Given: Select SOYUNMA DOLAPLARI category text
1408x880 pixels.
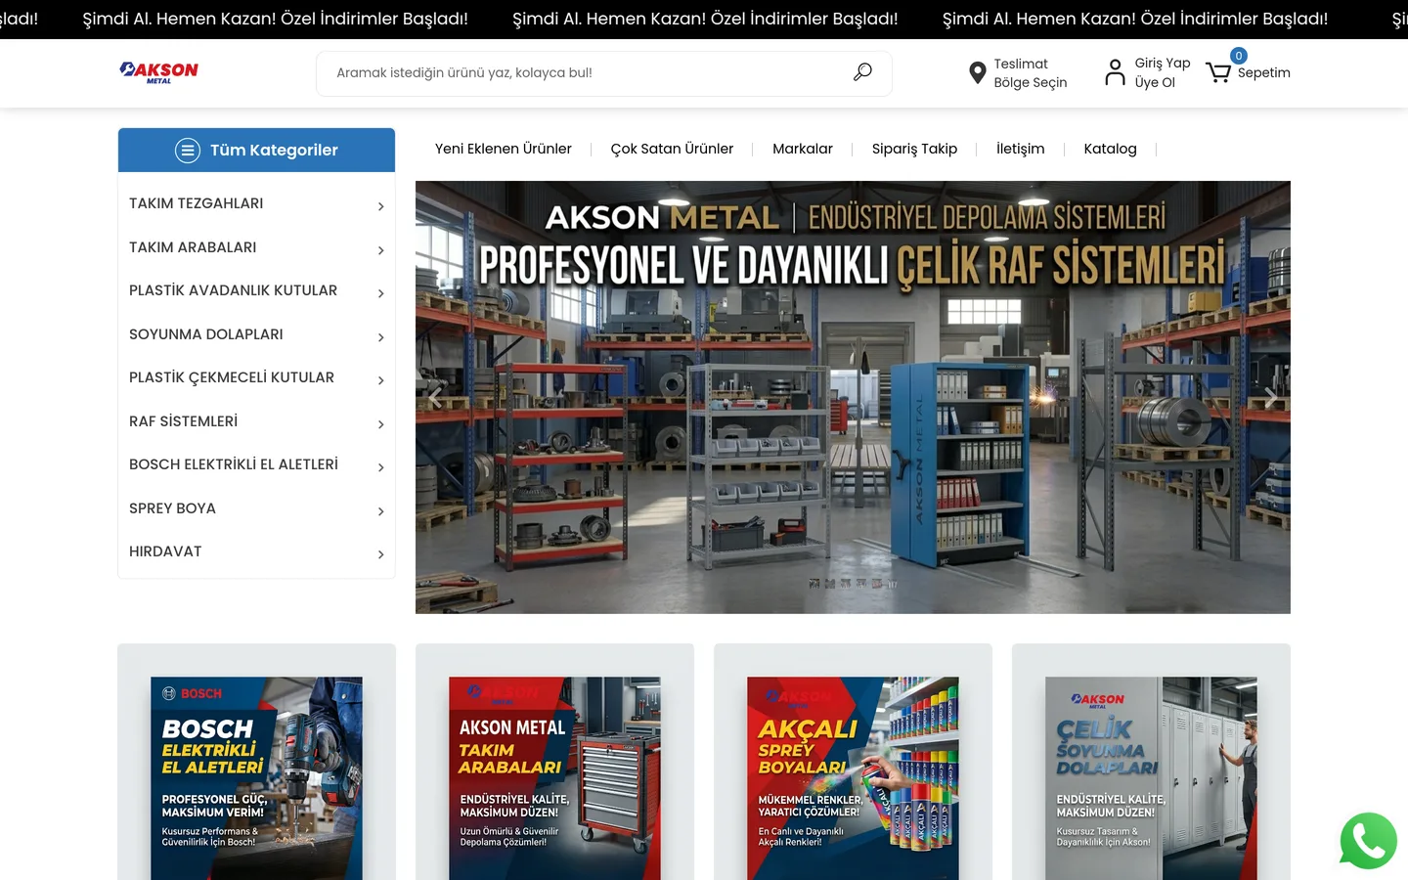Looking at the screenshot, I should pyautogui.click(x=206, y=334).
